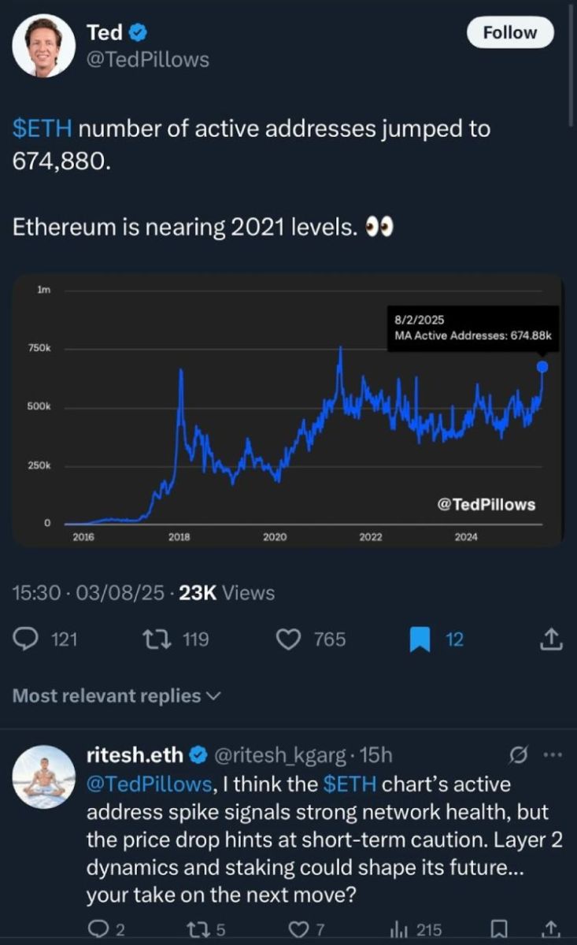
Task: Like Ted's post showing 765 likes
Action: click(x=290, y=639)
